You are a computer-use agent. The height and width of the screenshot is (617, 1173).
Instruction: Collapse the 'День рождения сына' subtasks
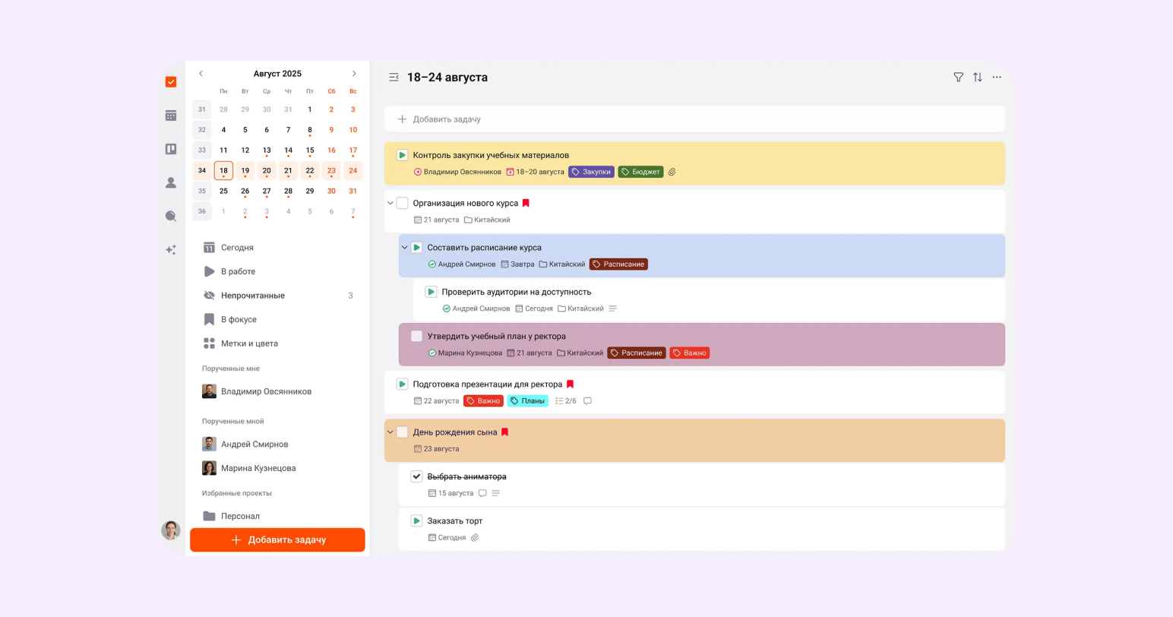click(x=390, y=432)
